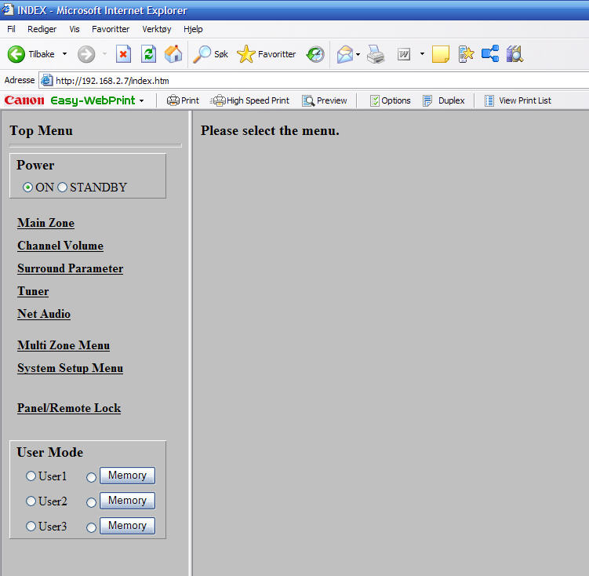Click the Channel Volume link
This screenshot has width=589, height=576.
click(x=60, y=246)
